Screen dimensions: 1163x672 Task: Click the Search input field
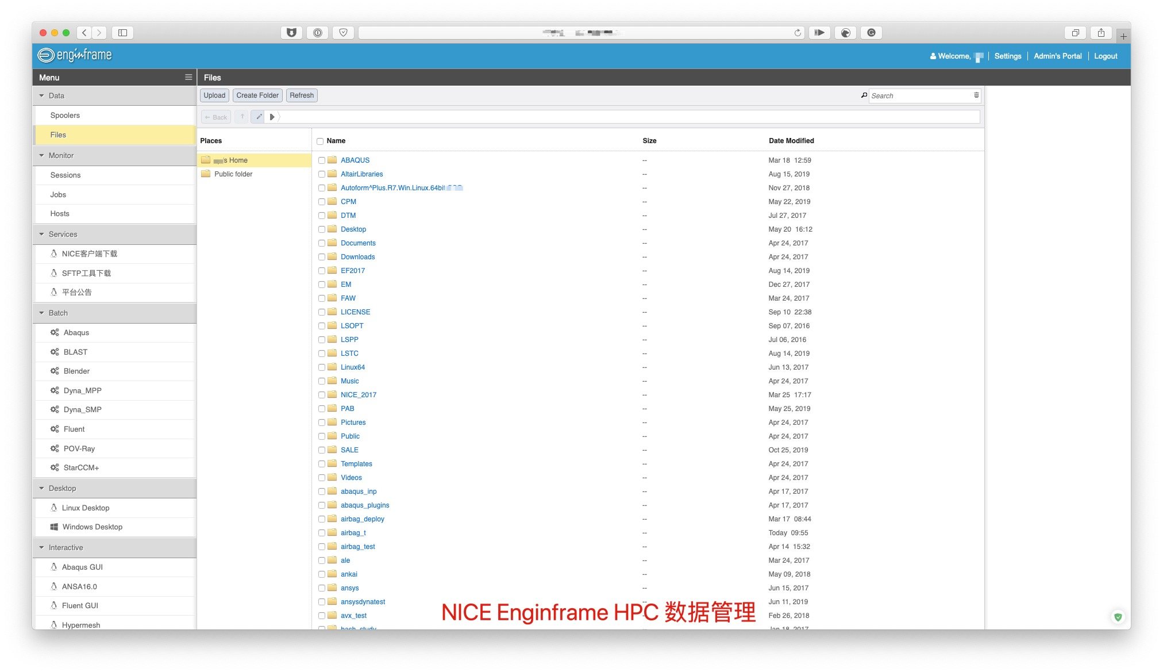tap(920, 95)
